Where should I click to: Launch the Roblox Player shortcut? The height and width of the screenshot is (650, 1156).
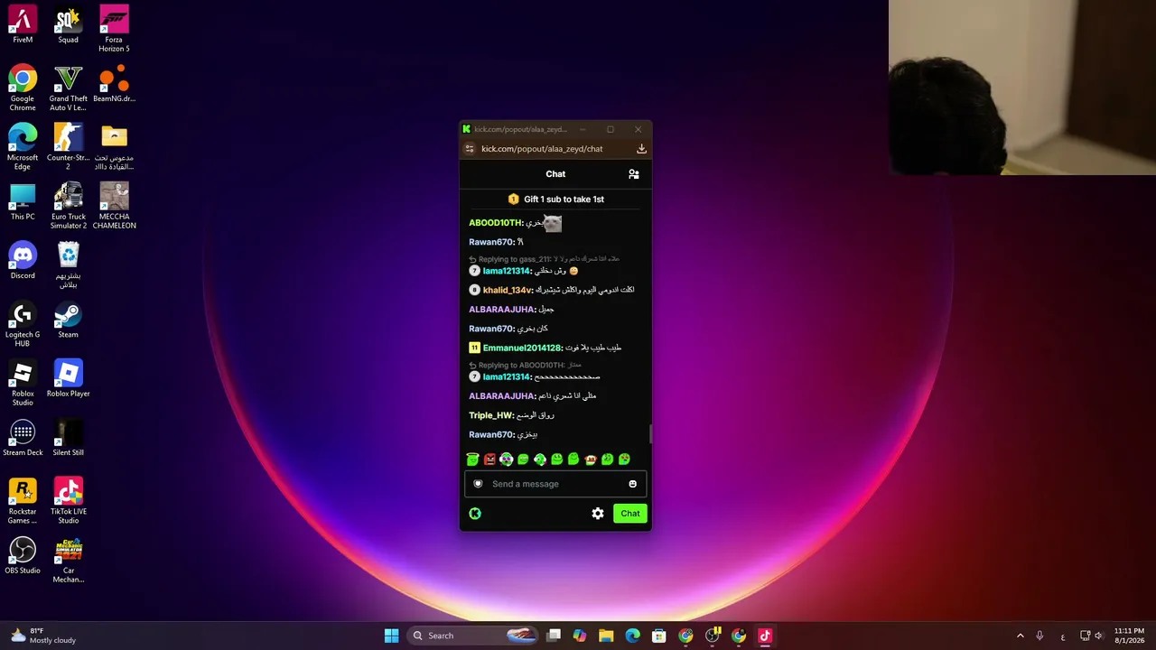click(68, 378)
